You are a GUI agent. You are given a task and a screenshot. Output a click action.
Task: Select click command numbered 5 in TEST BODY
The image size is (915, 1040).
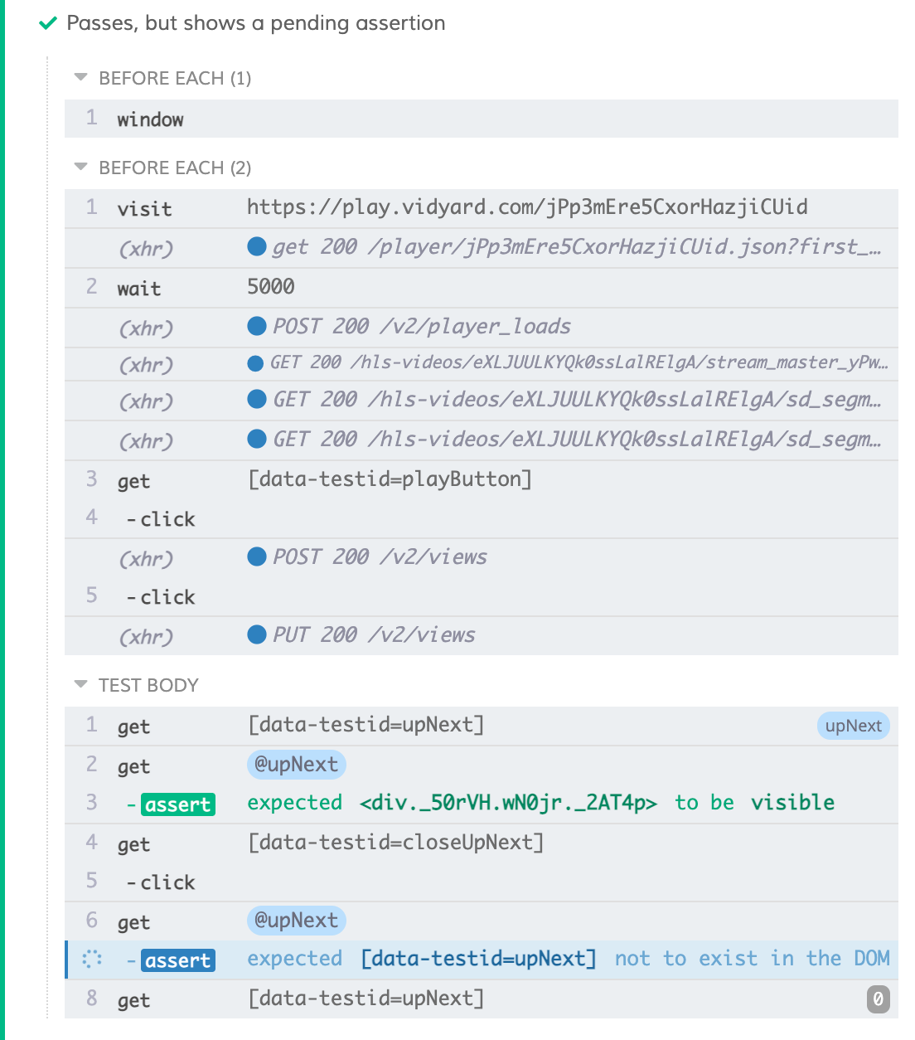(482, 882)
